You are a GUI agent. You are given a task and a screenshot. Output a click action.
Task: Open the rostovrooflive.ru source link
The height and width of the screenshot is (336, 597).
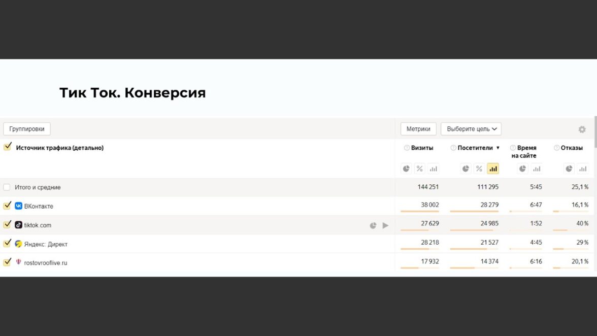pos(46,263)
